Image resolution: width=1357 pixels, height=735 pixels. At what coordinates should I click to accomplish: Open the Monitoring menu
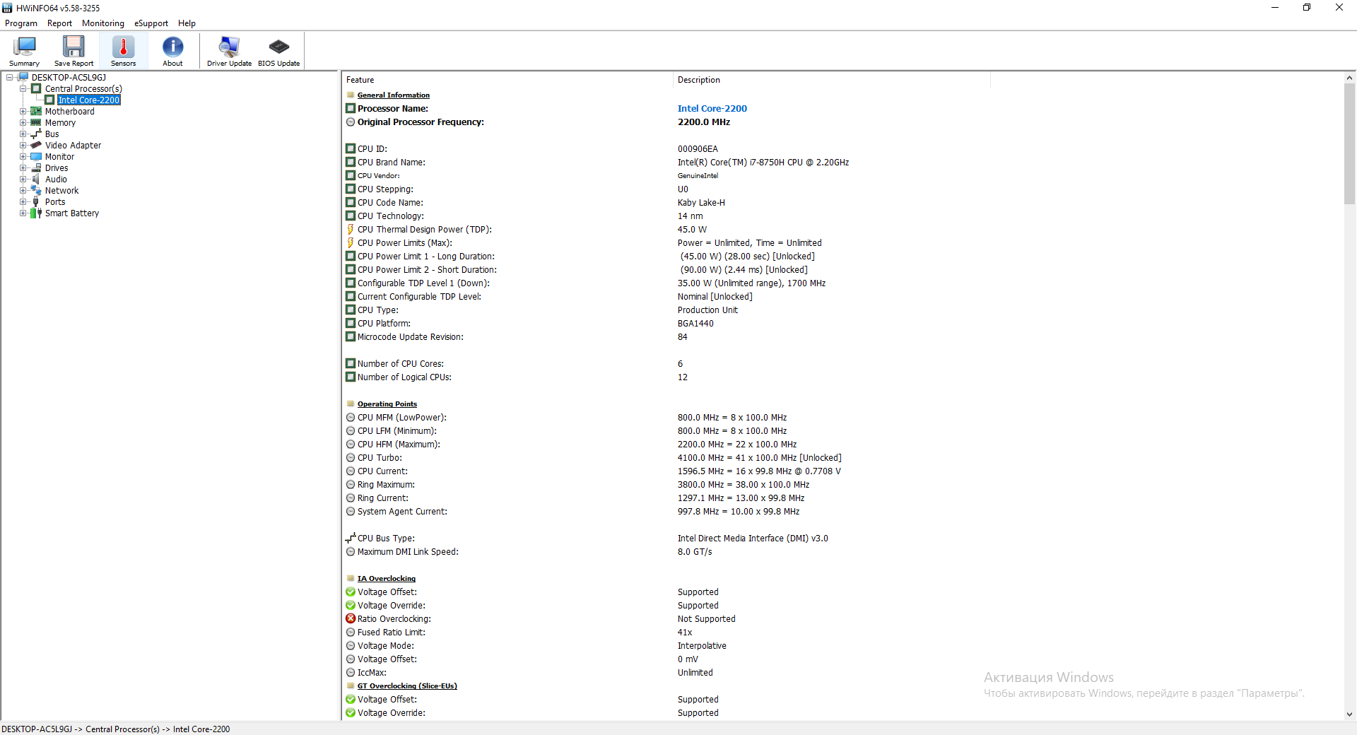pos(103,23)
